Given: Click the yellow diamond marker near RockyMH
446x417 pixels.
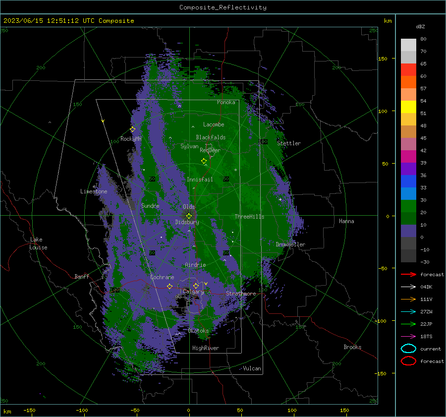Looking at the screenshot, I should click(132, 129).
